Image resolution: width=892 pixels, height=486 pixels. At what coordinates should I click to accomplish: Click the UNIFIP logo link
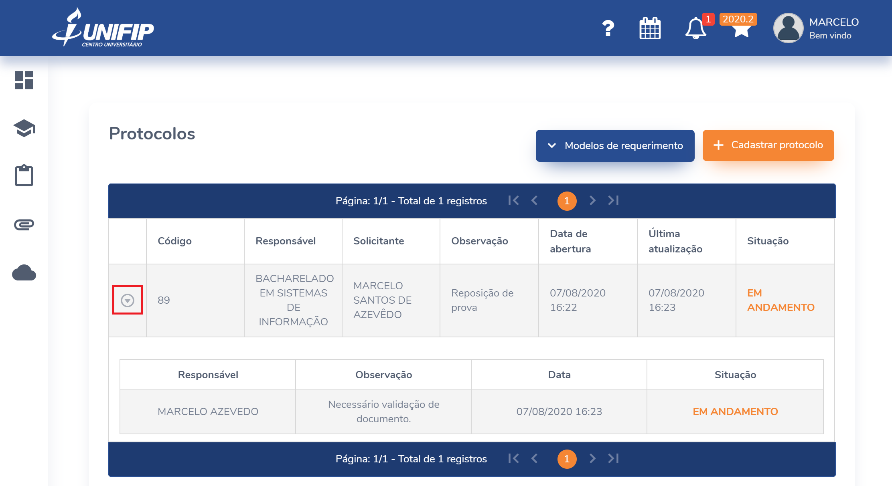(x=103, y=28)
